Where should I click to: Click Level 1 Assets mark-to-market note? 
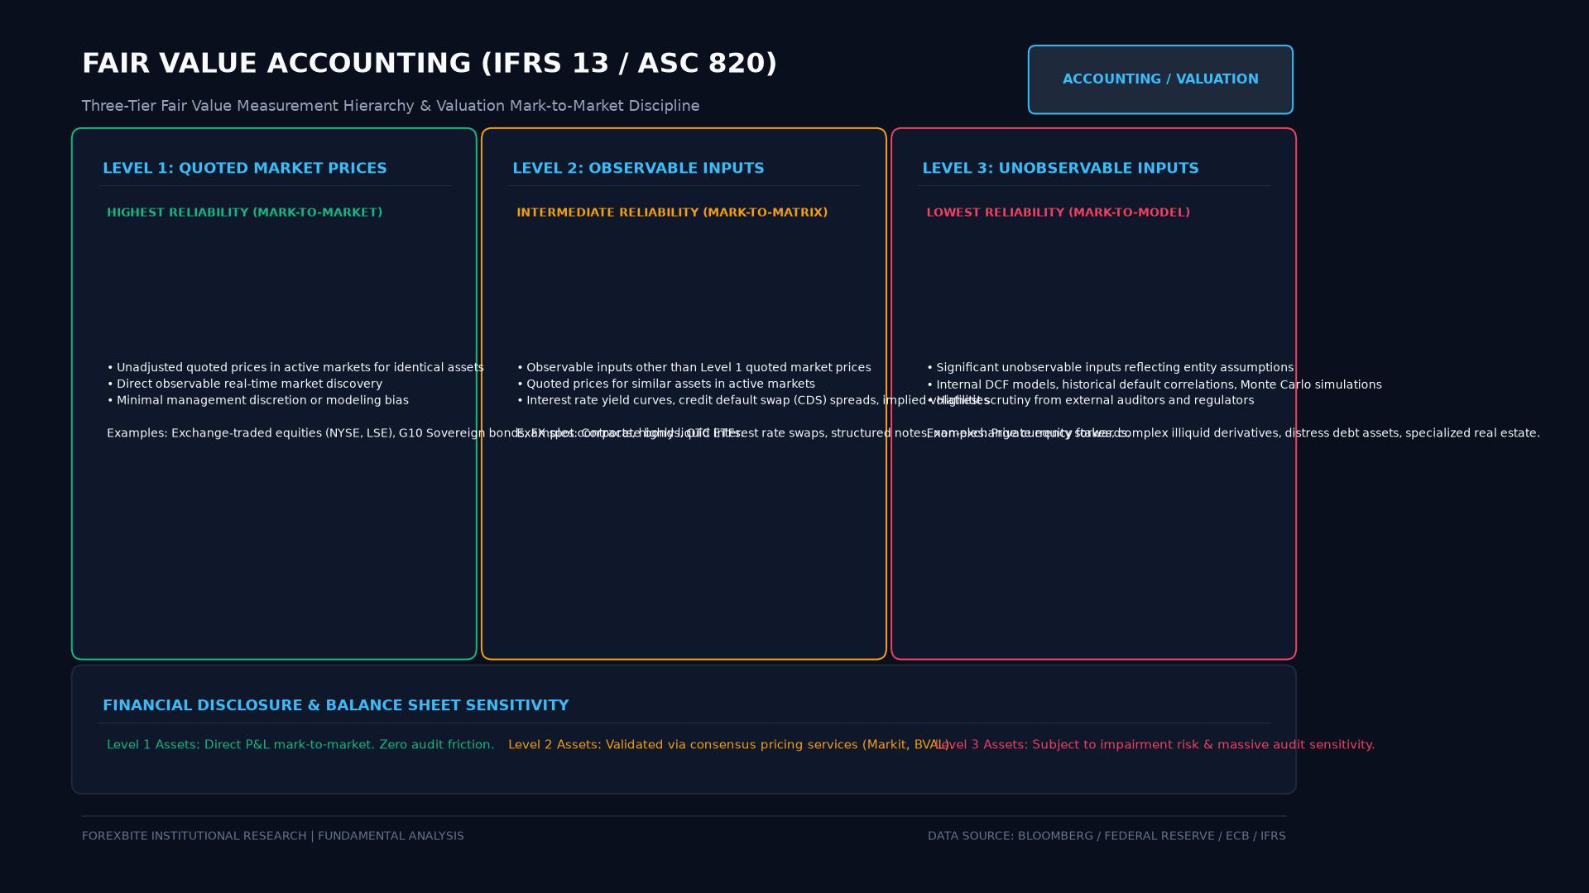(300, 745)
